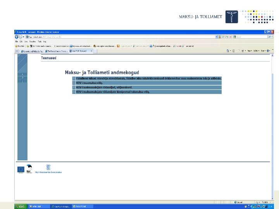Open the Tools dropdown in command bar
This screenshot has height=209, width=279.
(x=263, y=51)
